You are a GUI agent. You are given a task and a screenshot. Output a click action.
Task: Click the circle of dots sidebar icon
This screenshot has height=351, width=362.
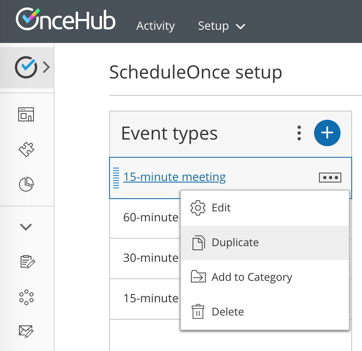point(26,297)
